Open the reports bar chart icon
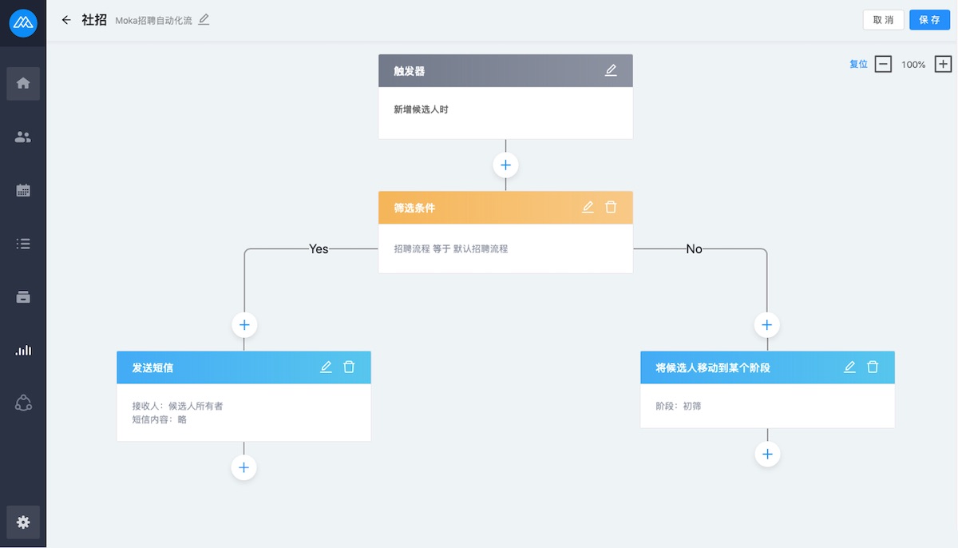 [23, 350]
